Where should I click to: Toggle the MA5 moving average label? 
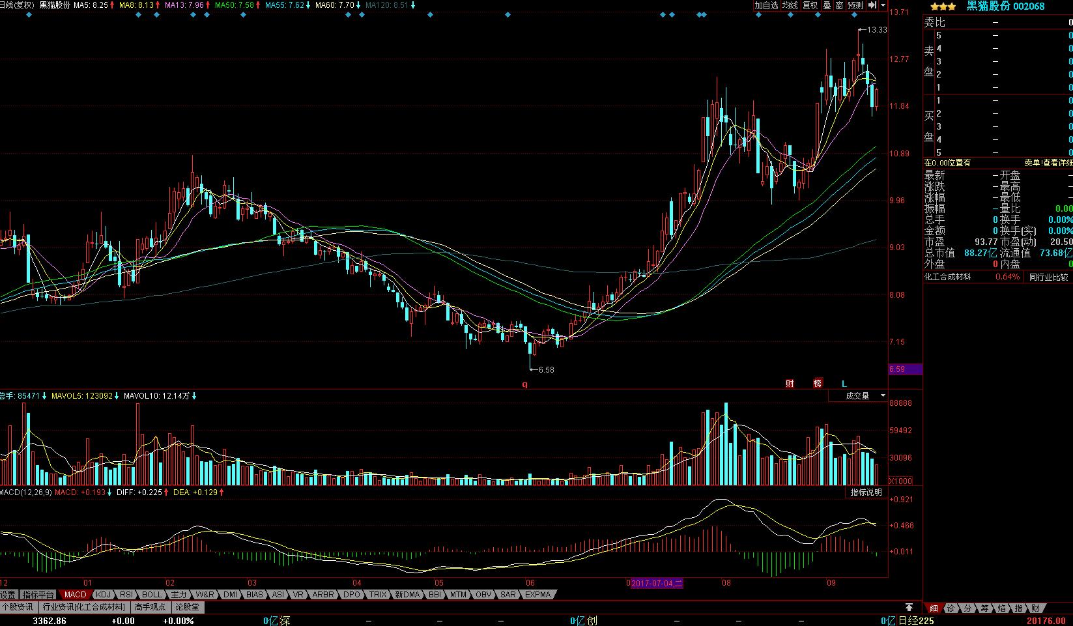(x=94, y=5)
